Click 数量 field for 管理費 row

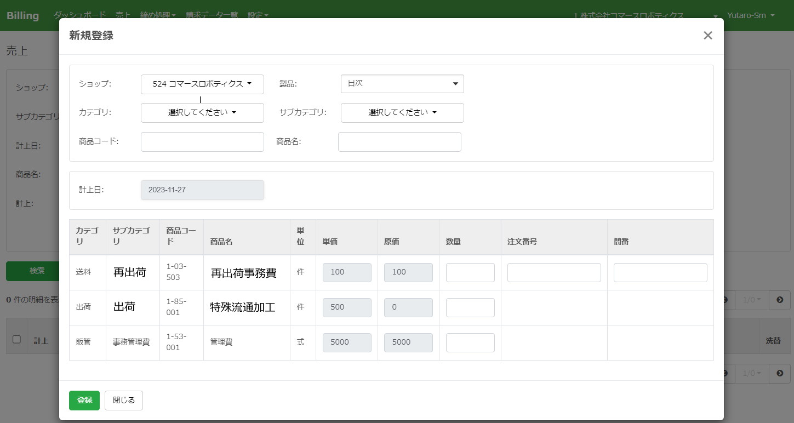(x=470, y=343)
